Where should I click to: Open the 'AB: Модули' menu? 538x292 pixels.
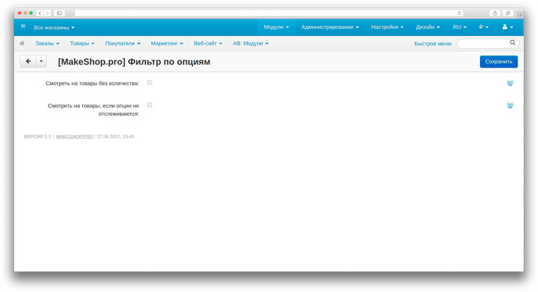[250, 43]
